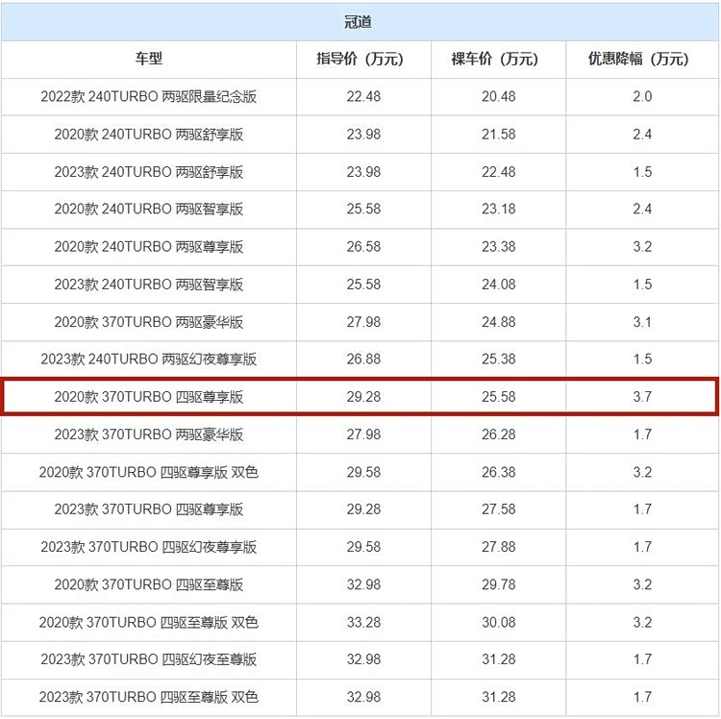Select the 26.88 guide price cell
Image resolution: width=721 pixels, height=719 pixels.
click(363, 359)
